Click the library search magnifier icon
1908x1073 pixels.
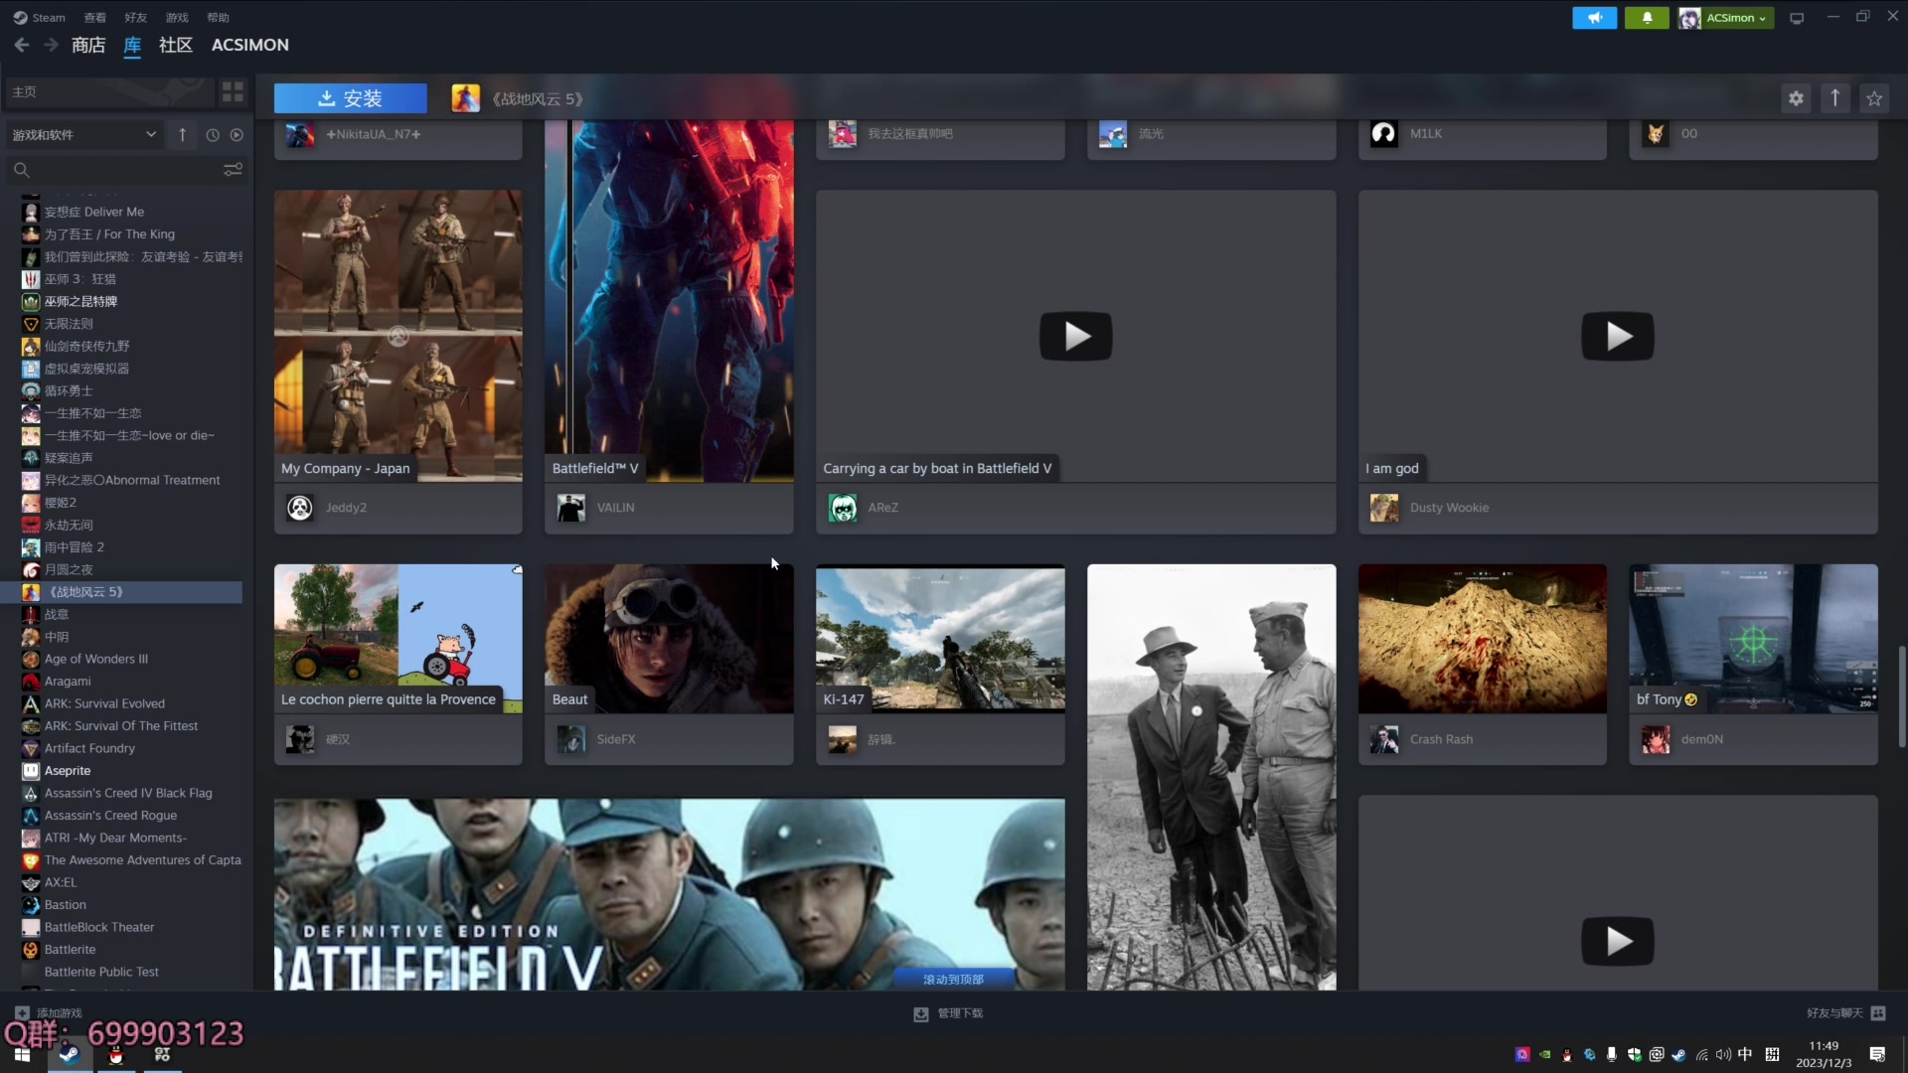(21, 170)
